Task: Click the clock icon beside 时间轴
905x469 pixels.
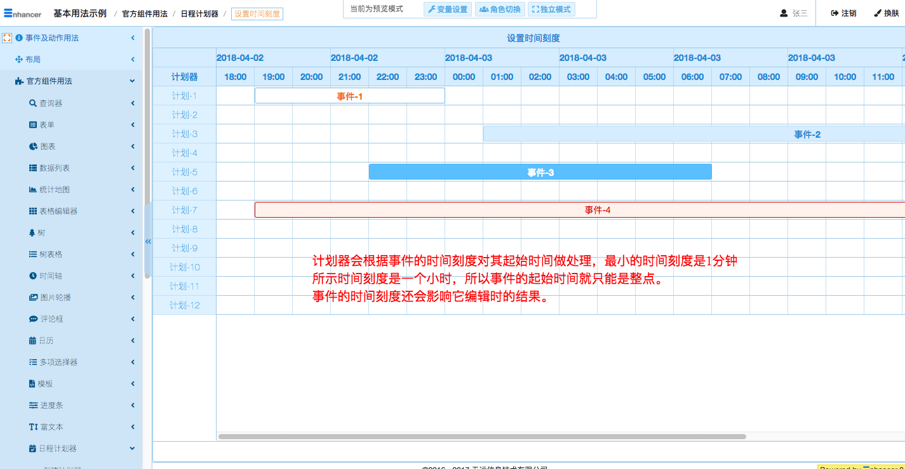Action: click(x=33, y=276)
